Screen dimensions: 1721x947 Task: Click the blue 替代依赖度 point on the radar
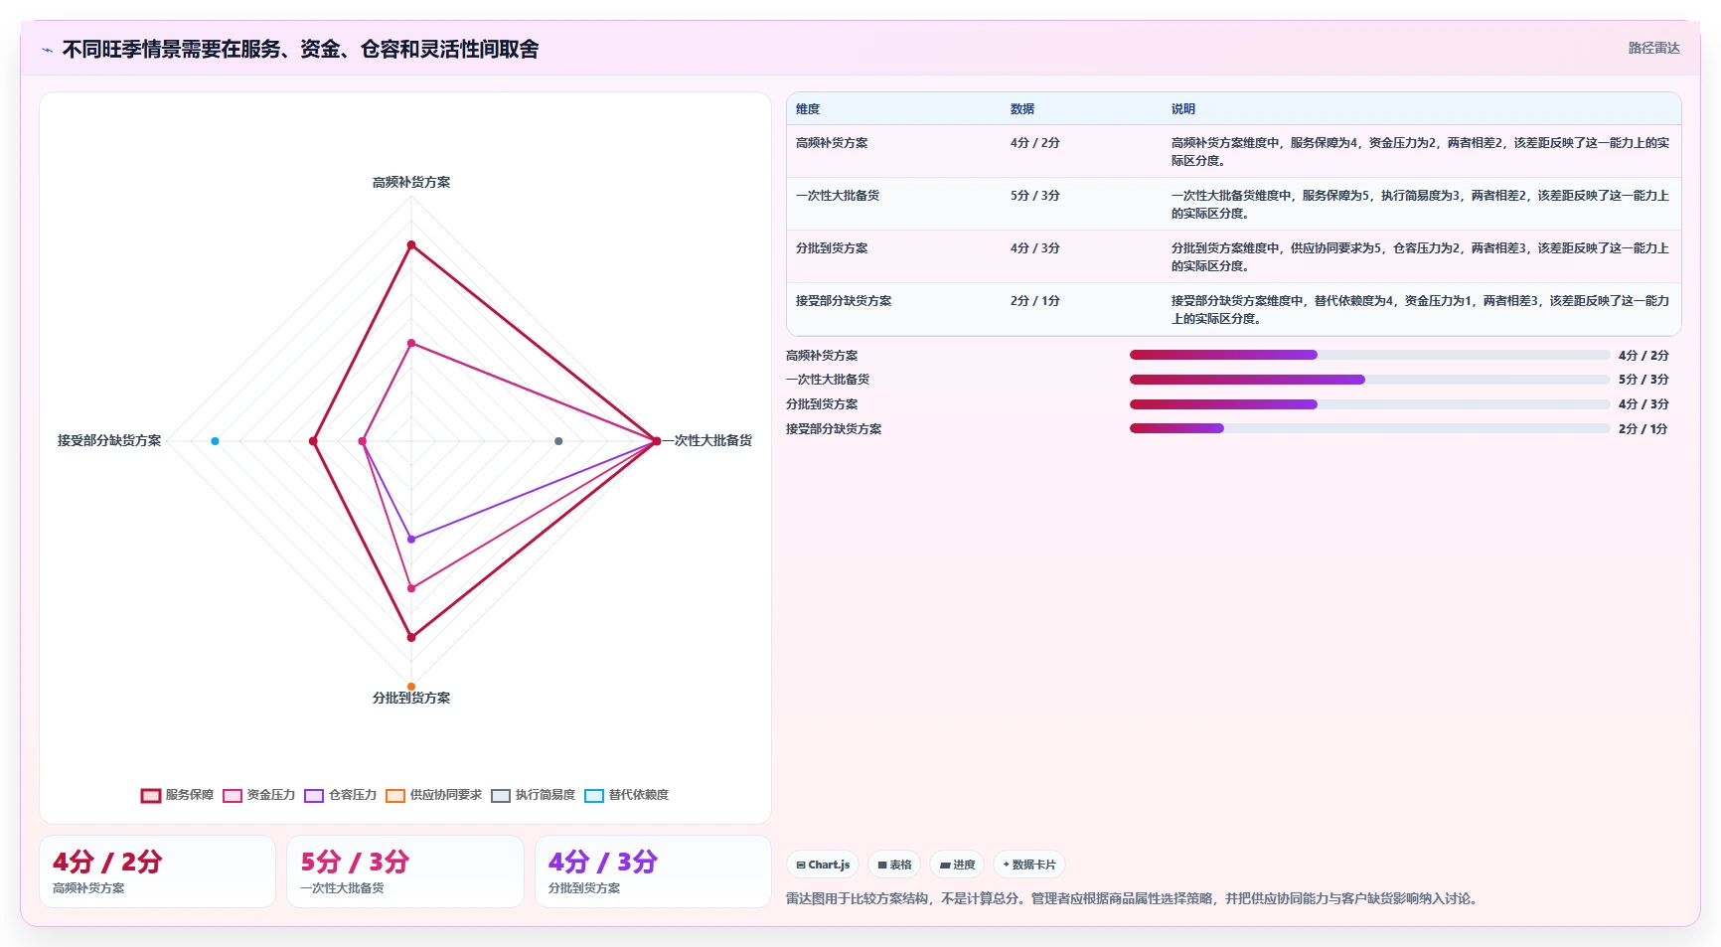click(x=215, y=441)
